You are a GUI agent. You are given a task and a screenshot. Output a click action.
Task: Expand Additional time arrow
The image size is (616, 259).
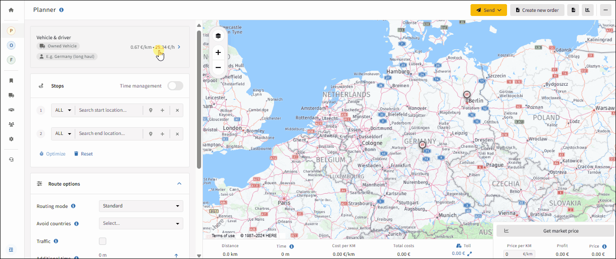(176, 256)
